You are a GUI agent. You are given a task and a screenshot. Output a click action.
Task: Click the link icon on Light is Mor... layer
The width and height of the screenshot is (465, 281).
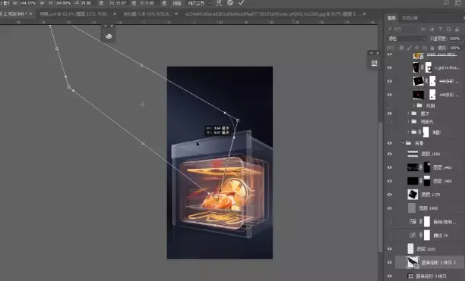(x=422, y=67)
